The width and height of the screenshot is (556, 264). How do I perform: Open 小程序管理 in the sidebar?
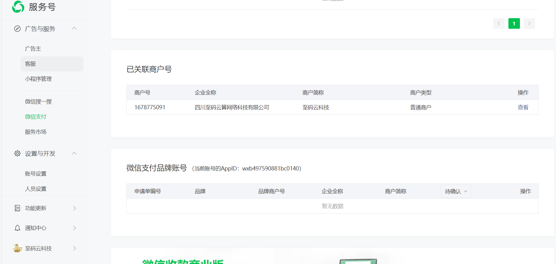tap(39, 79)
